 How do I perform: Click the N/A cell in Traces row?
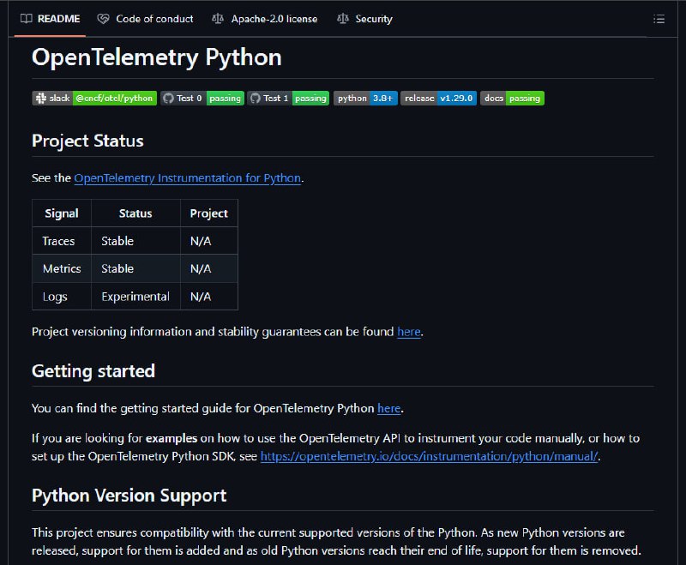pos(209,241)
